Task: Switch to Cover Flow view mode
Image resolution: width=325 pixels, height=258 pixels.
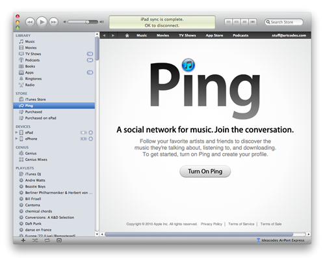Action: (253, 22)
